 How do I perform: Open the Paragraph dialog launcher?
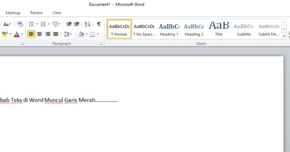101,44
